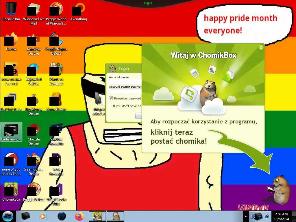Select Peggle World of Warcraft shortcut

[x=56, y=14]
